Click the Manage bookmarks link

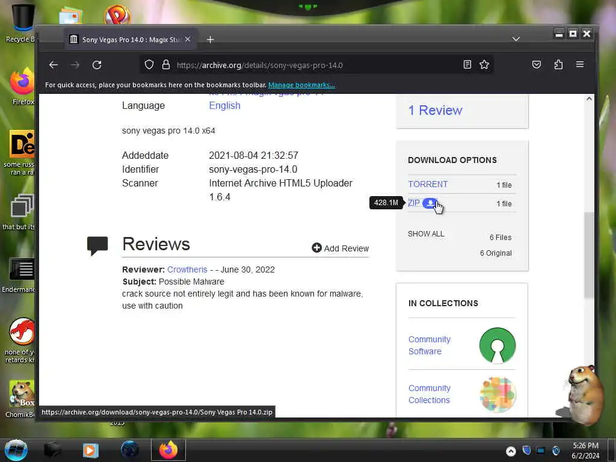[301, 85]
